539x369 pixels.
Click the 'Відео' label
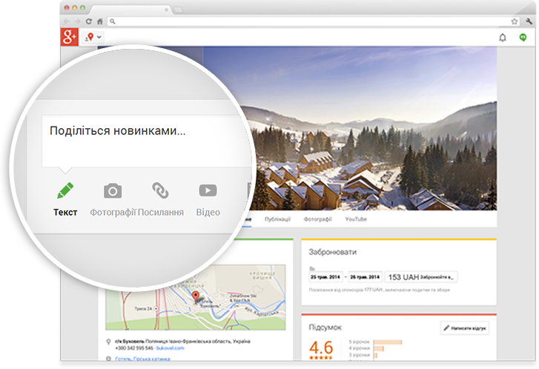pos(208,213)
